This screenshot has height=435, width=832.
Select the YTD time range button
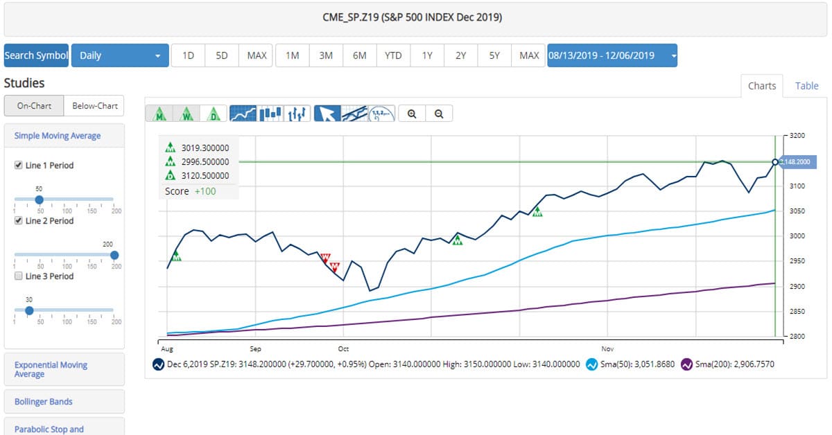pos(393,55)
